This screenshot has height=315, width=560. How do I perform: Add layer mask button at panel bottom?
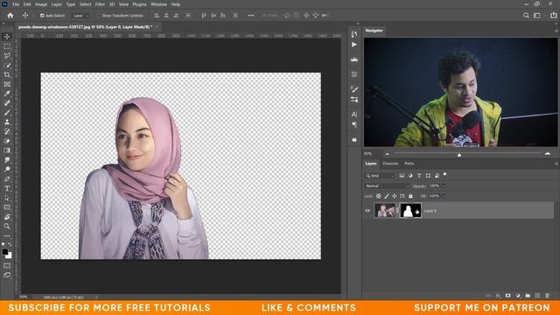click(x=507, y=296)
